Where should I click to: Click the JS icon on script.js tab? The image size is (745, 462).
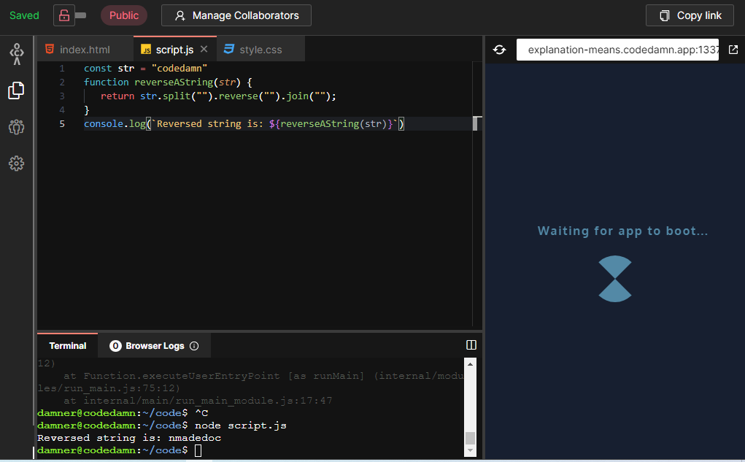[x=146, y=50]
